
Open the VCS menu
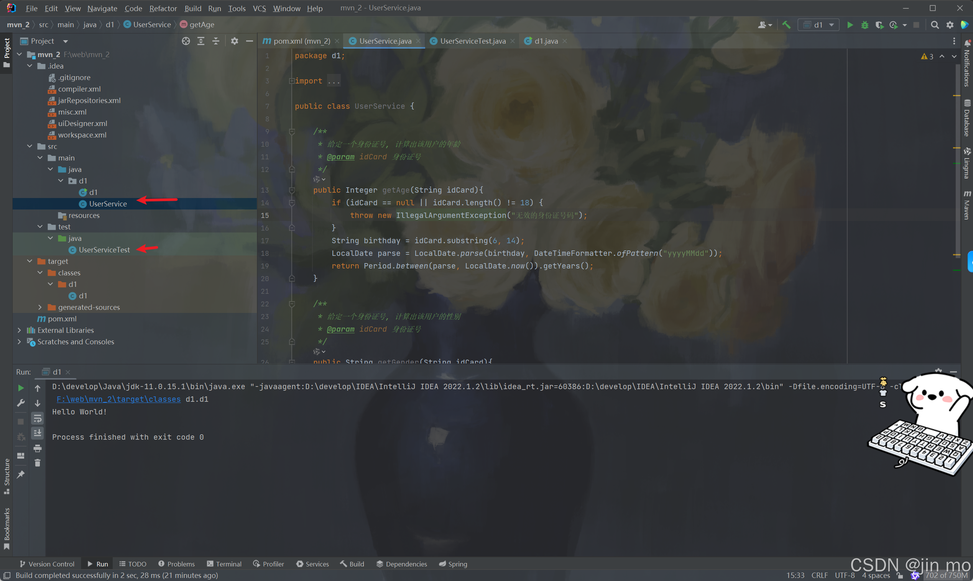click(x=259, y=8)
